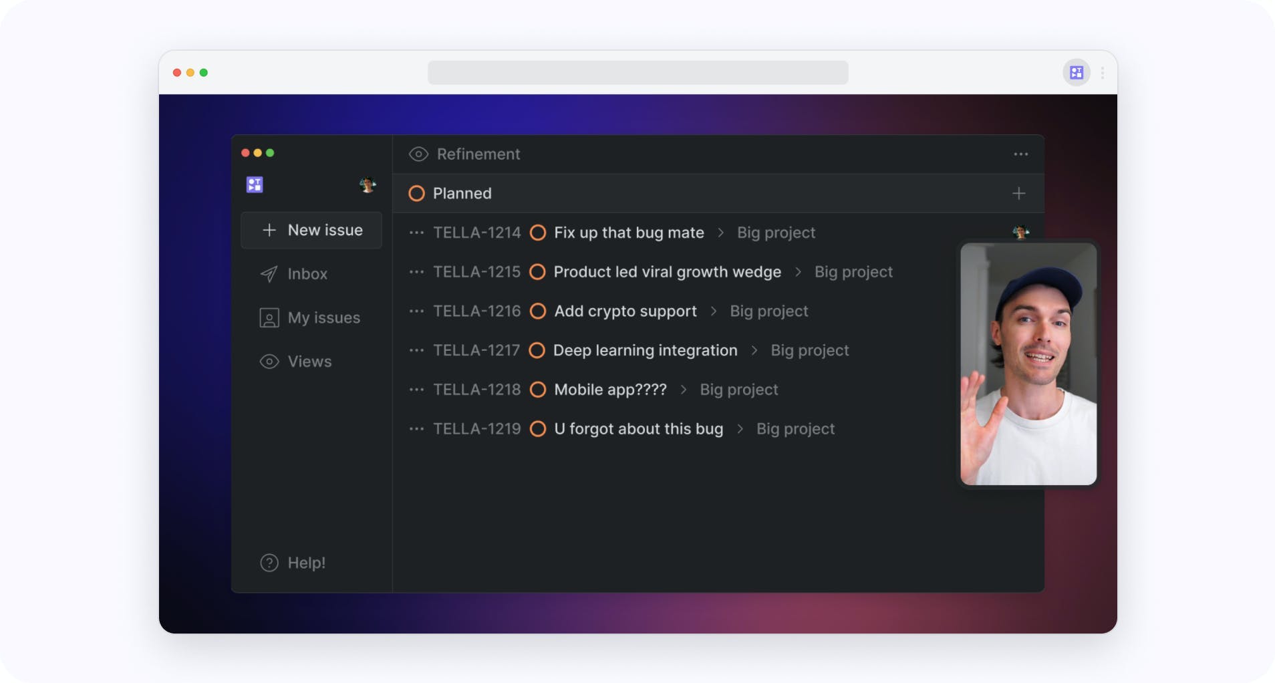
Task: Change status circle of Mobile app????
Action: 538,390
